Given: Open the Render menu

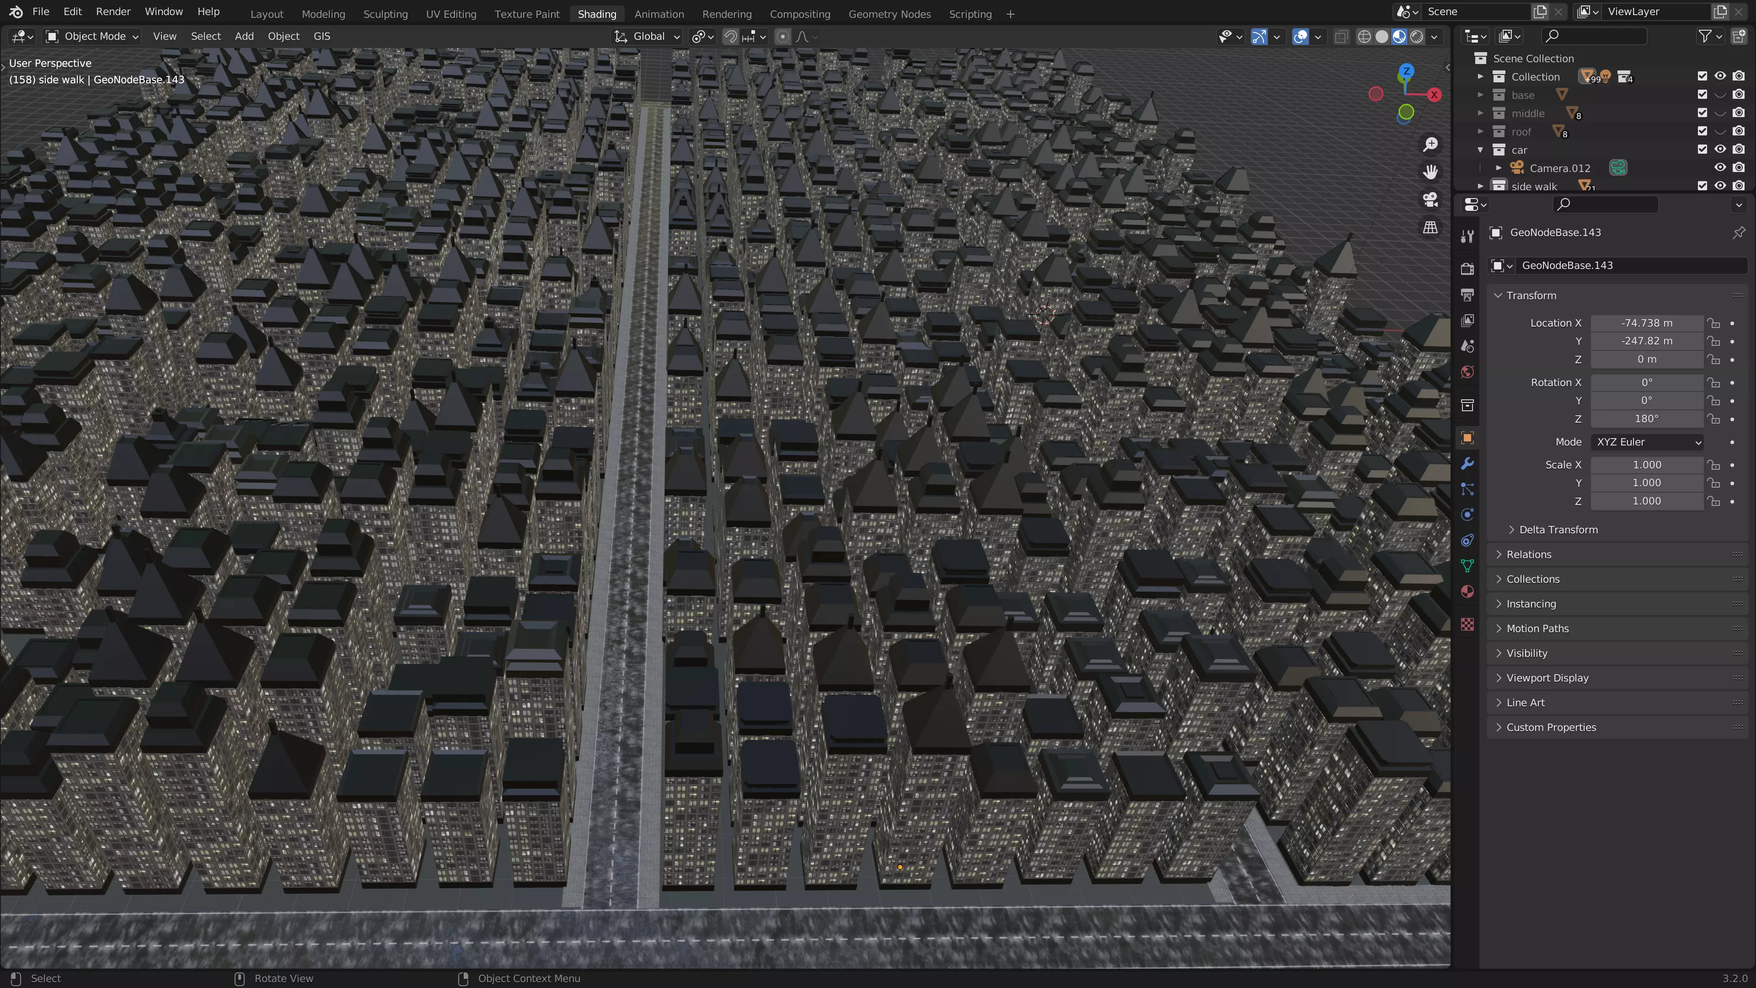Looking at the screenshot, I should [x=113, y=11].
